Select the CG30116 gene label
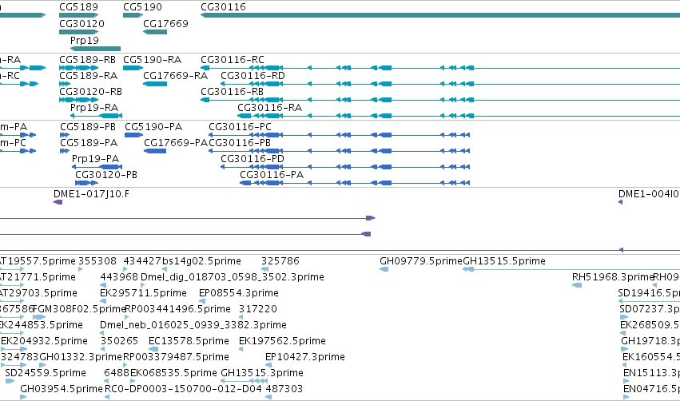680x401 pixels. (223, 7)
